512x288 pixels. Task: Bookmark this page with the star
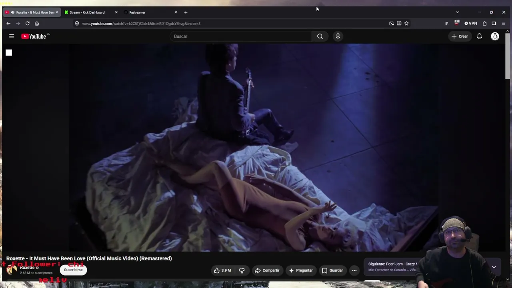[x=406, y=24]
